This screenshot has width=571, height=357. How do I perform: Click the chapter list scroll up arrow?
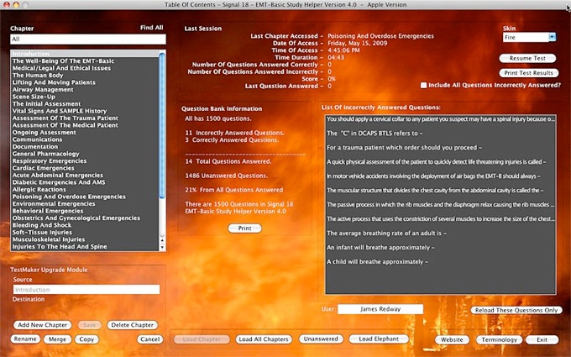[x=162, y=240]
